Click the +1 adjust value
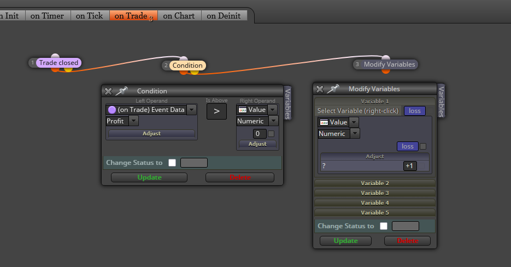This screenshot has height=267, width=511. [x=410, y=166]
